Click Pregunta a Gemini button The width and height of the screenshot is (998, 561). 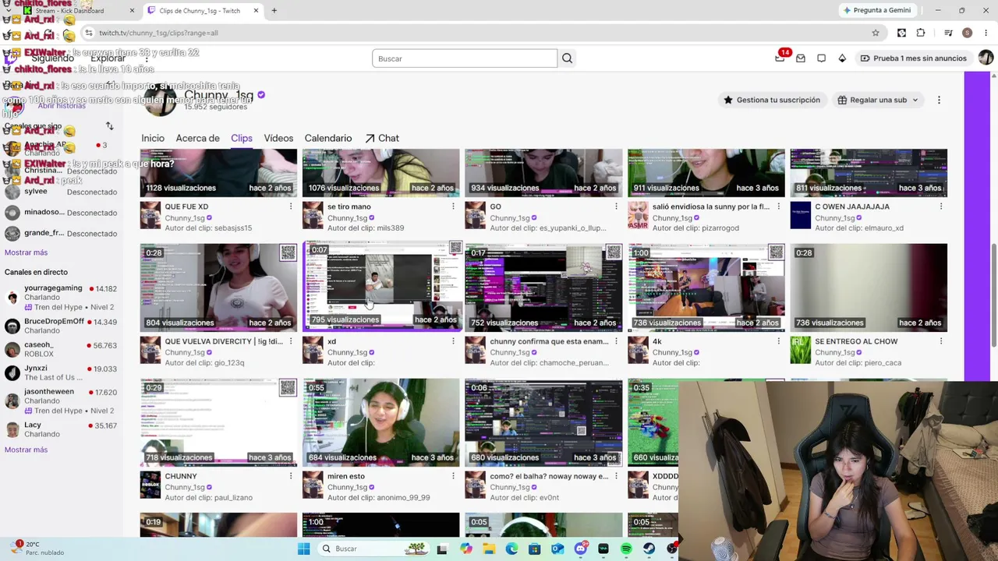[x=876, y=10]
